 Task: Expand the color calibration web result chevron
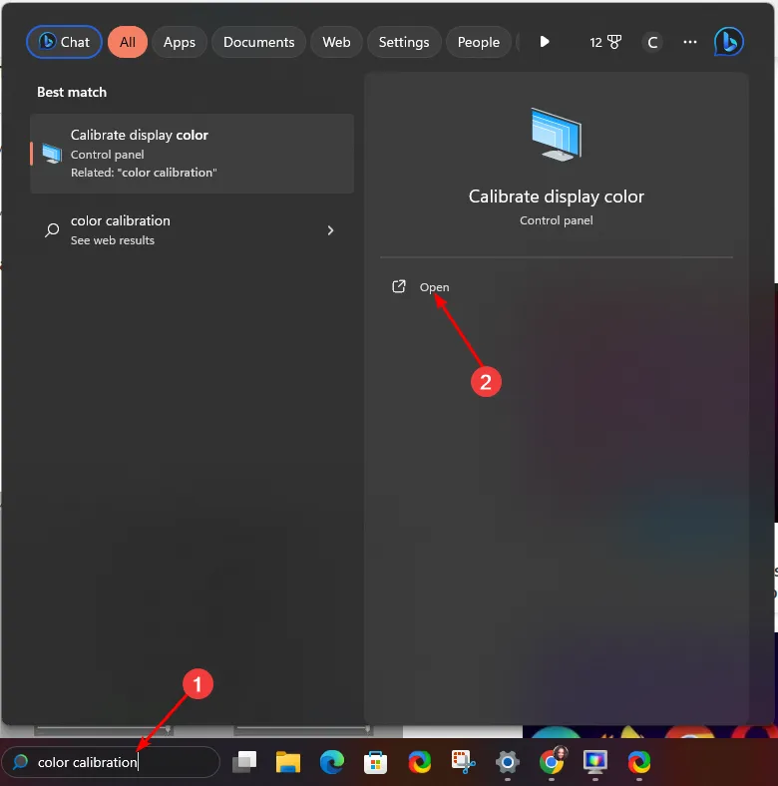click(330, 230)
